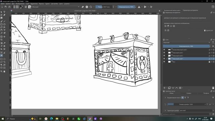Select the Text tool in toolbox

(x=4, y=12)
